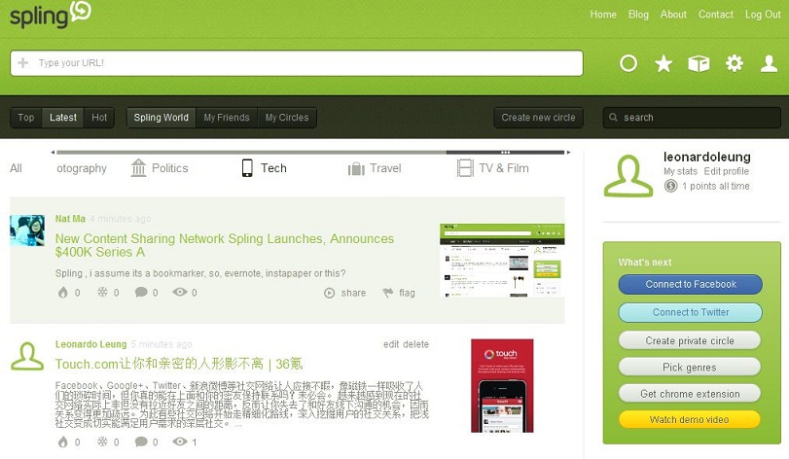Image resolution: width=789 pixels, height=459 pixels.
Task: Open comments on the Touch.com post
Action: [141, 441]
